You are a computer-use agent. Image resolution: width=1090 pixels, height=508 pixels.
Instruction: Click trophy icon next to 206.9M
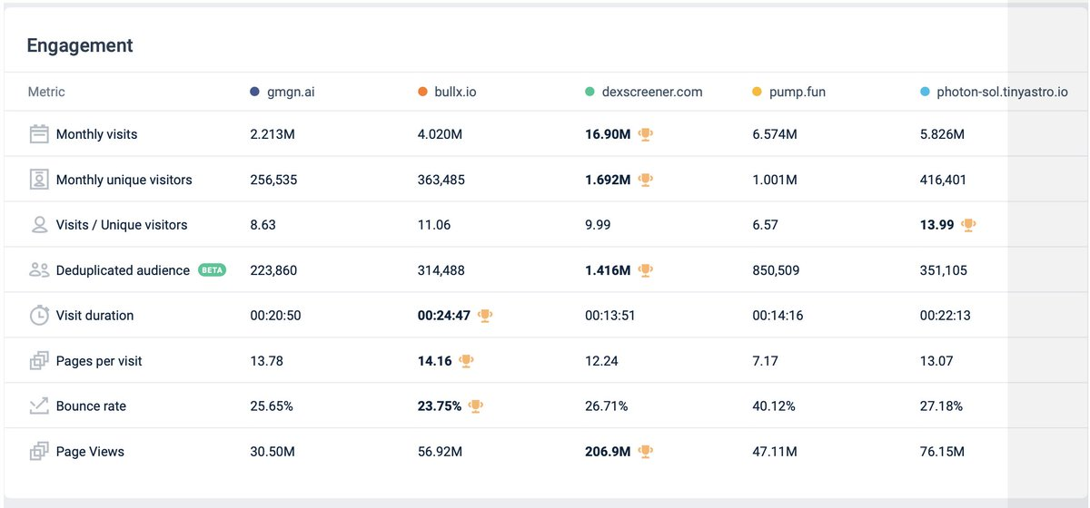click(646, 452)
